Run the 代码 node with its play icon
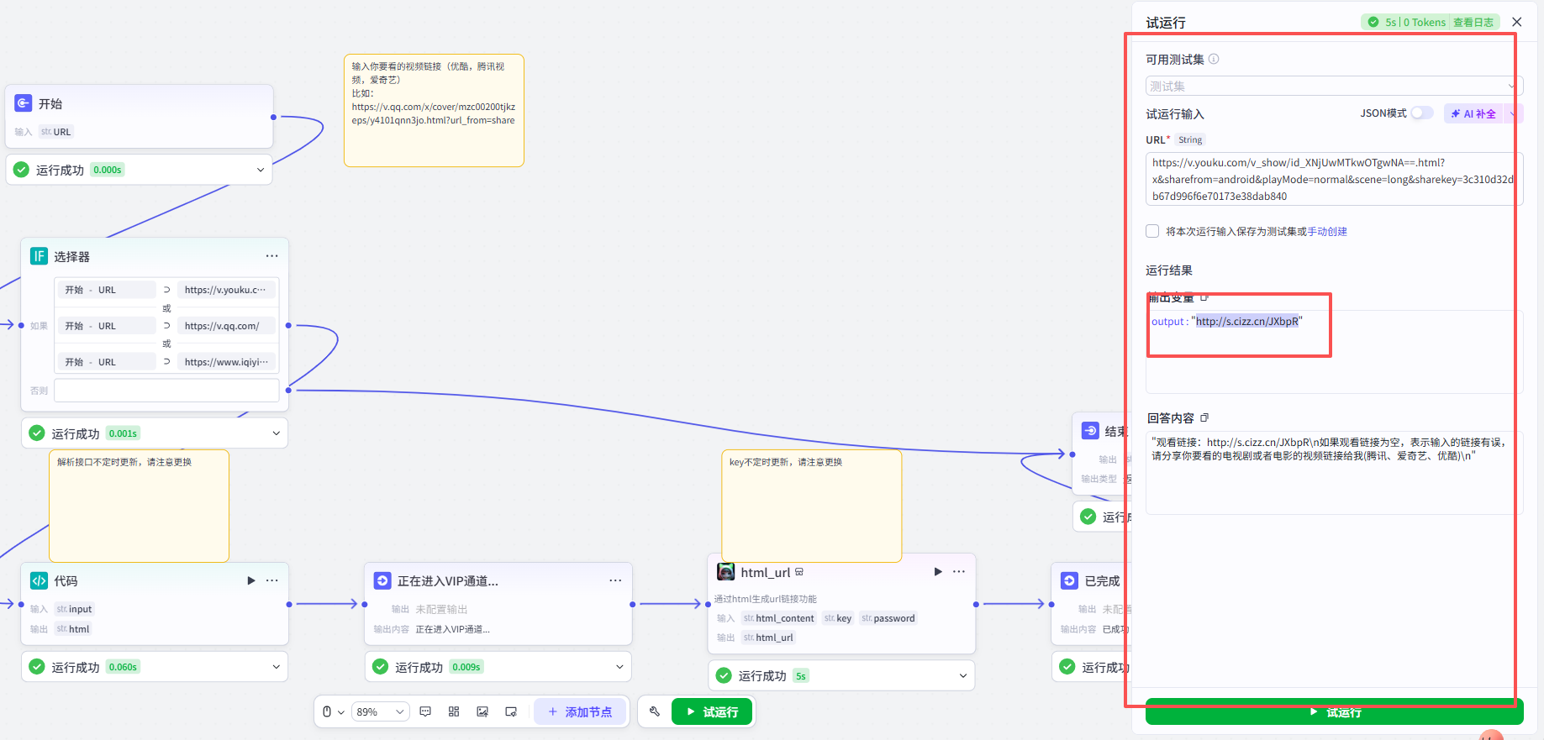The height and width of the screenshot is (740, 1544). click(x=250, y=580)
